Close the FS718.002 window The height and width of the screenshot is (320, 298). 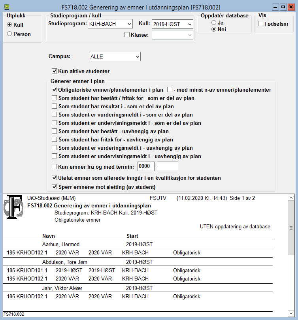(291, 7)
